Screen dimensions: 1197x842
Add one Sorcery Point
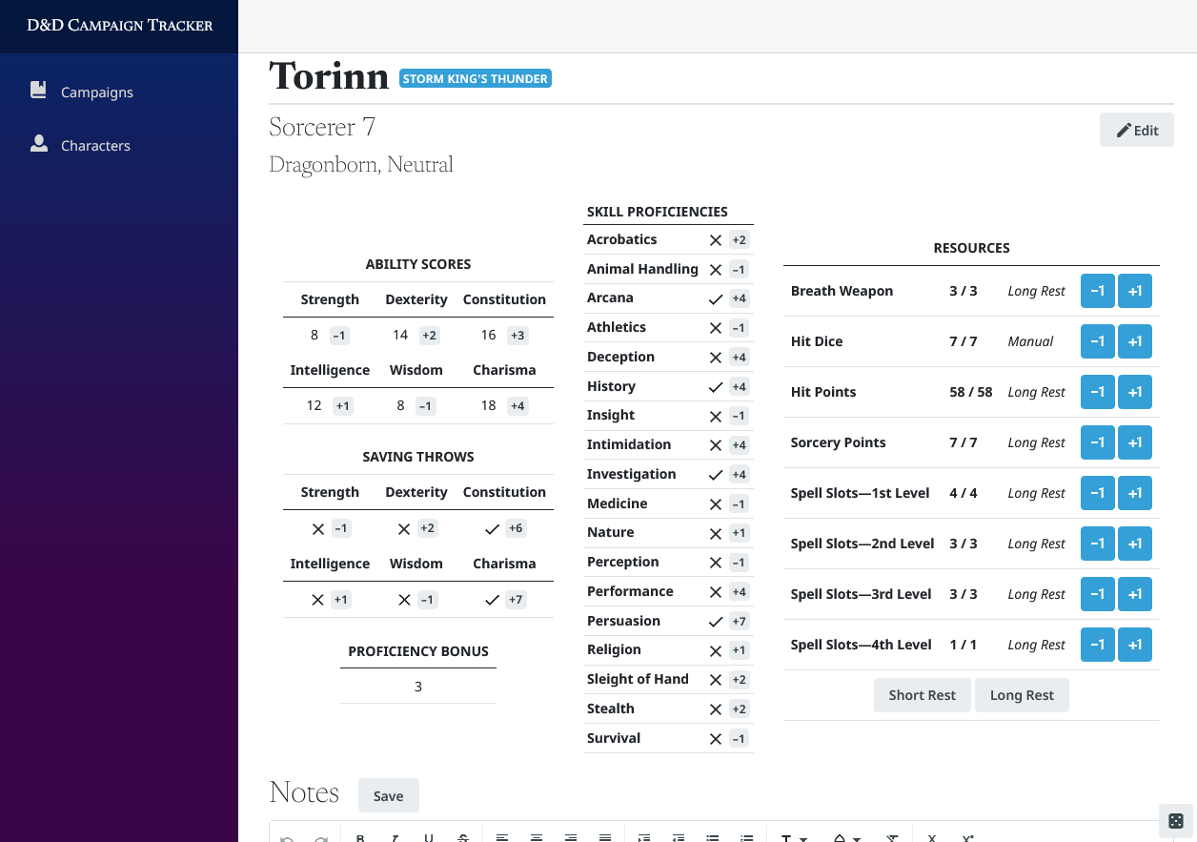coord(1134,442)
